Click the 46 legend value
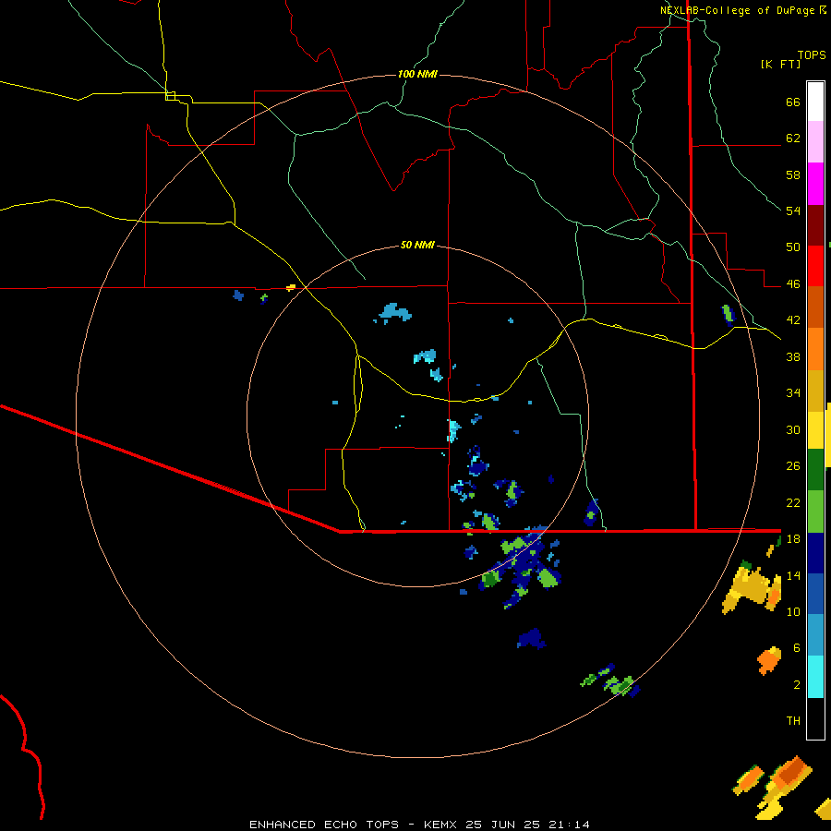 pyautogui.click(x=793, y=284)
